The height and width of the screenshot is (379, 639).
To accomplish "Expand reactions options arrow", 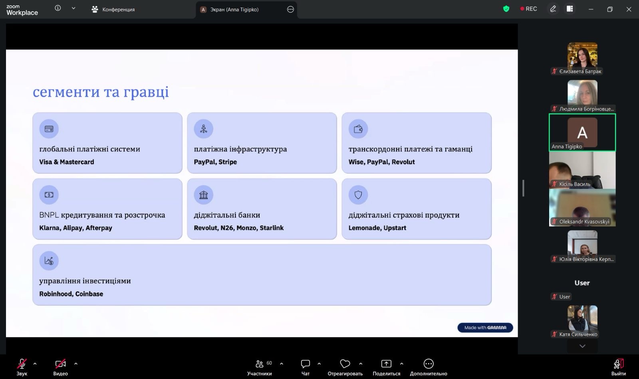I will pos(361,363).
